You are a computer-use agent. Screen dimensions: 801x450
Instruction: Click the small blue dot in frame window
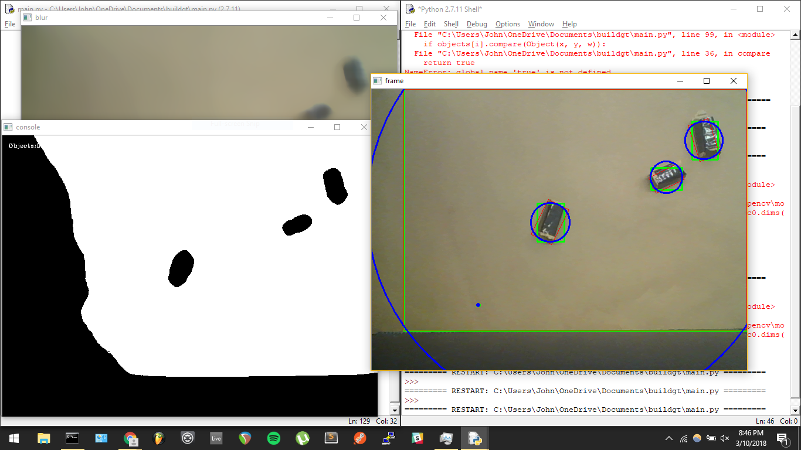click(478, 305)
